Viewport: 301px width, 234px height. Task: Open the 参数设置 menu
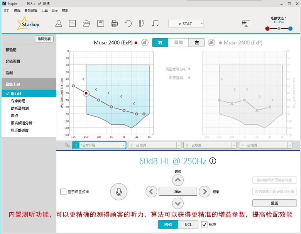31,10
